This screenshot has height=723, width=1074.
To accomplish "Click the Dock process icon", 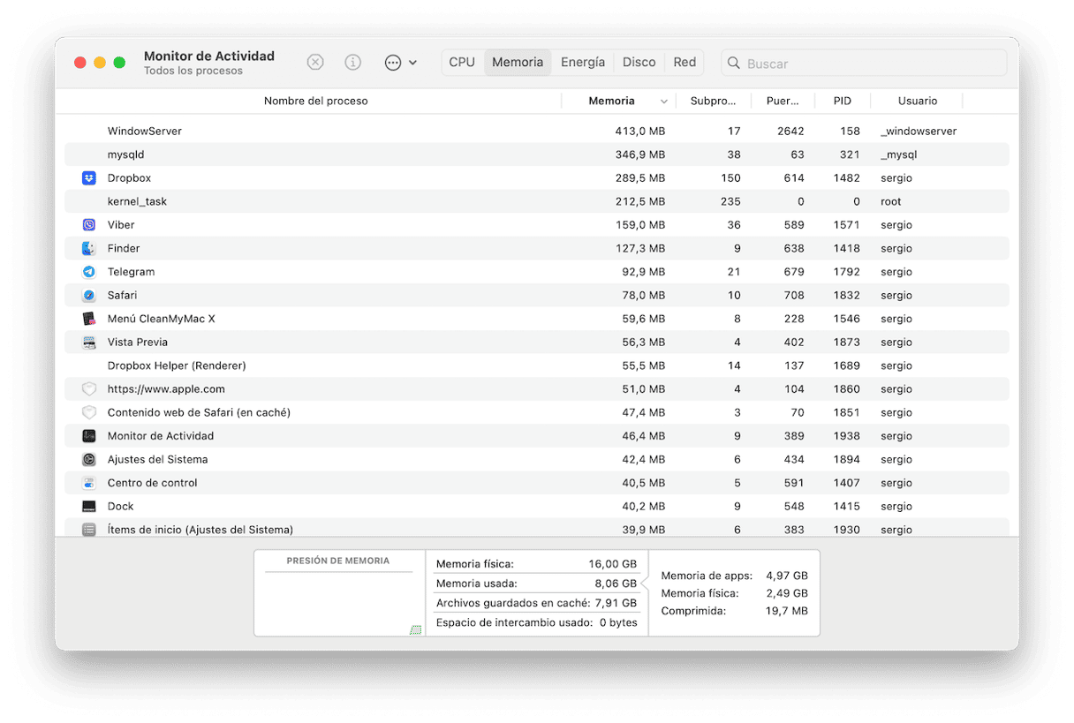I will click(x=88, y=507).
